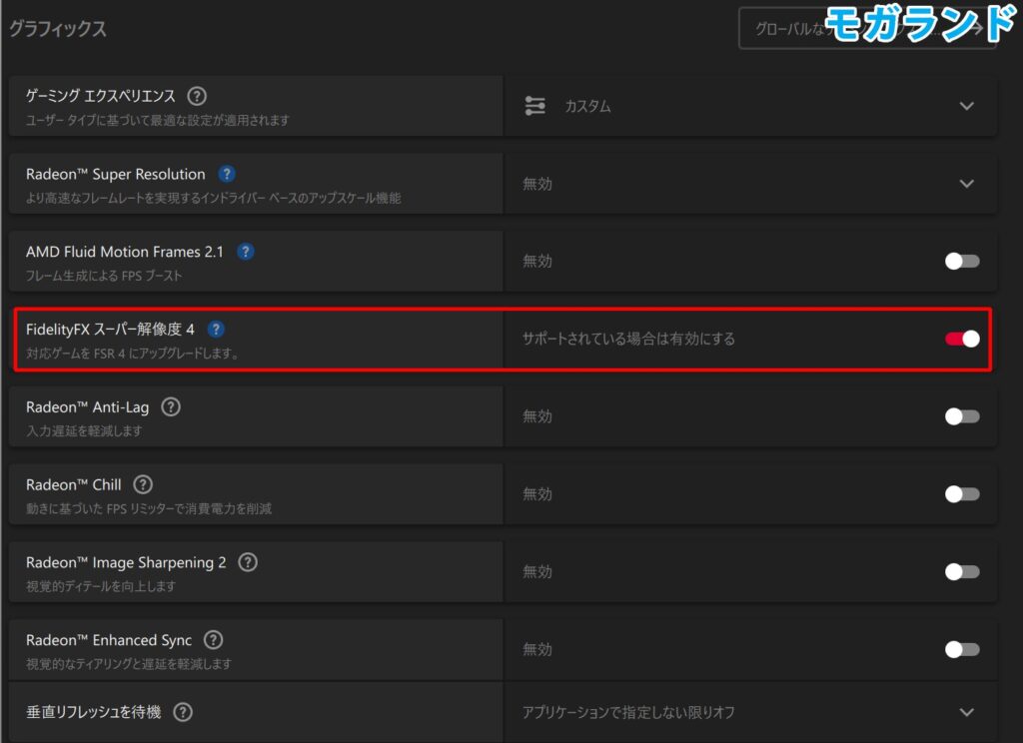This screenshot has height=743, width=1023.
Task: Expand the Radeon Super Resolution dropdown chevron
Action: coord(967,184)
